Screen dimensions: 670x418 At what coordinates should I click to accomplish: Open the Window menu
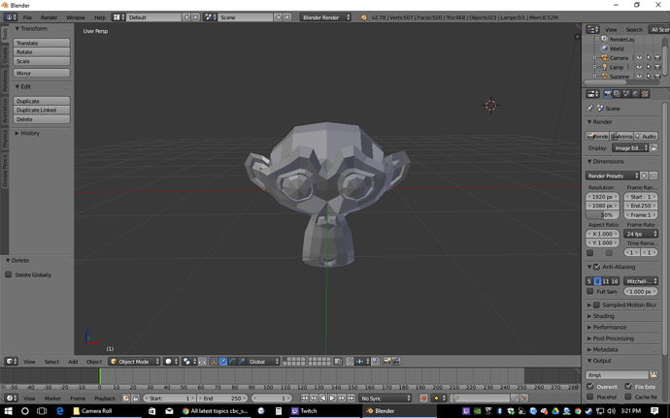(x=76, y=17)
